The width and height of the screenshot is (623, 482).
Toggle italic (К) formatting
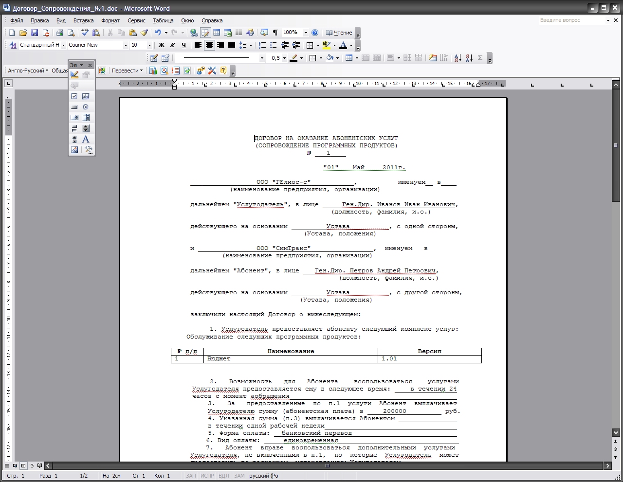click(x=172, y=45)
